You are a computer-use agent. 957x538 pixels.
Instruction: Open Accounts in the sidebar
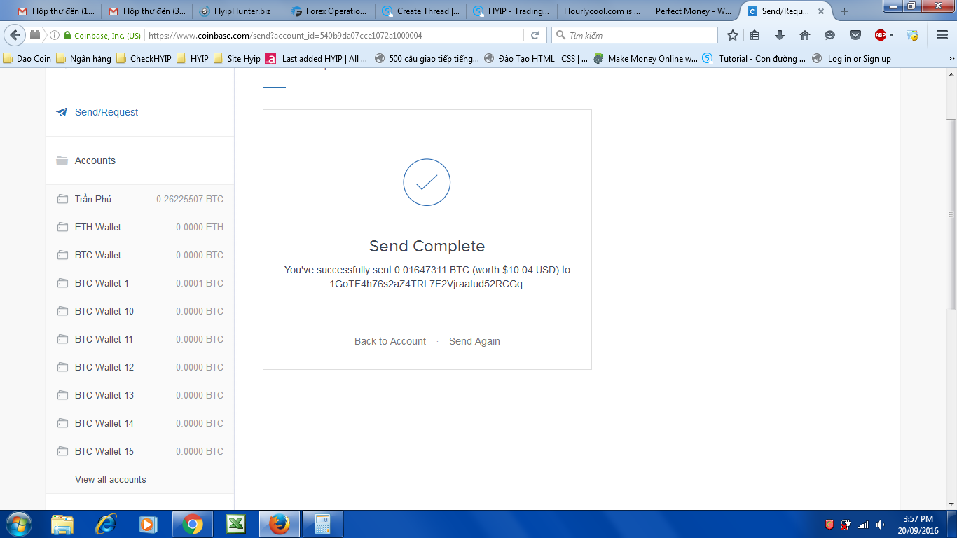(x=139, y=160)
